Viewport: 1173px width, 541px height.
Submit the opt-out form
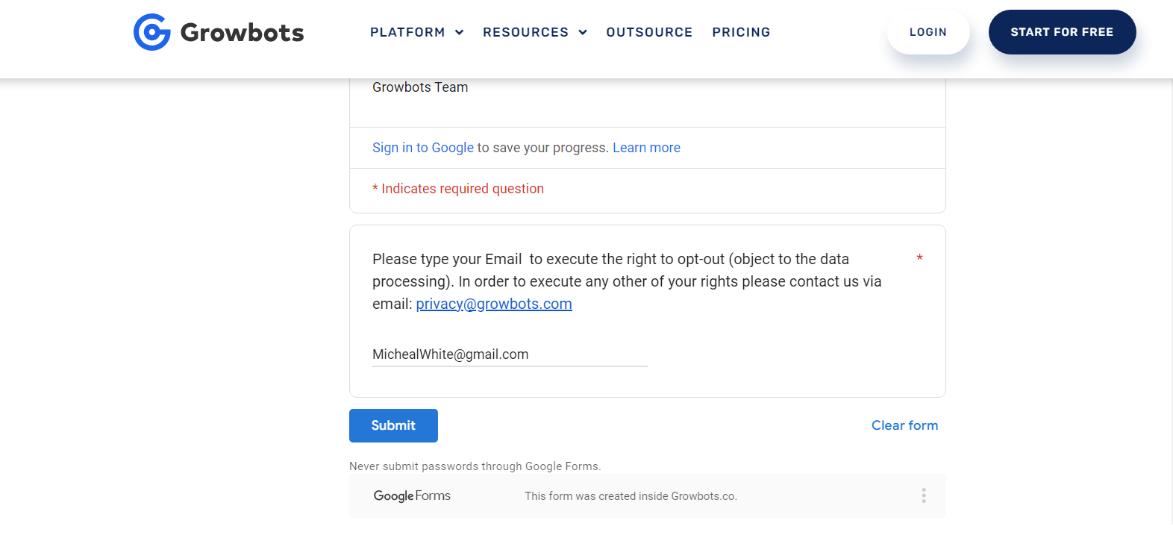(393, 425)
